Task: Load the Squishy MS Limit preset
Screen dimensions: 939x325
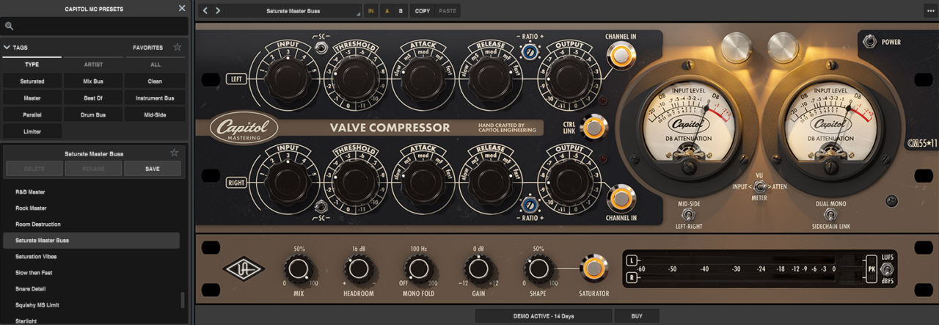Action: coord(92,304)
